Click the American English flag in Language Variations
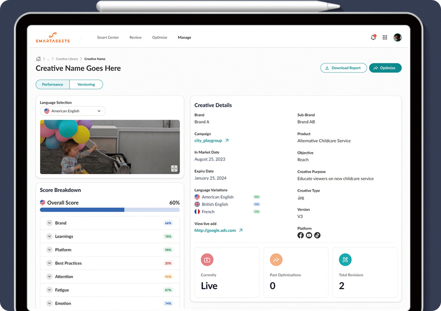Screen dimensions: 441x311 coord(197,197)
